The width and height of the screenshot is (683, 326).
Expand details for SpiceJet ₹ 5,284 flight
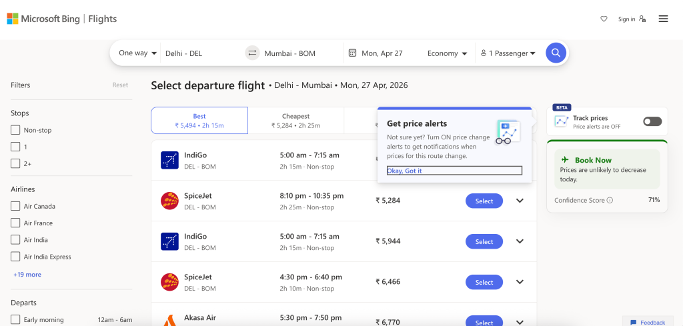point(520,201)
